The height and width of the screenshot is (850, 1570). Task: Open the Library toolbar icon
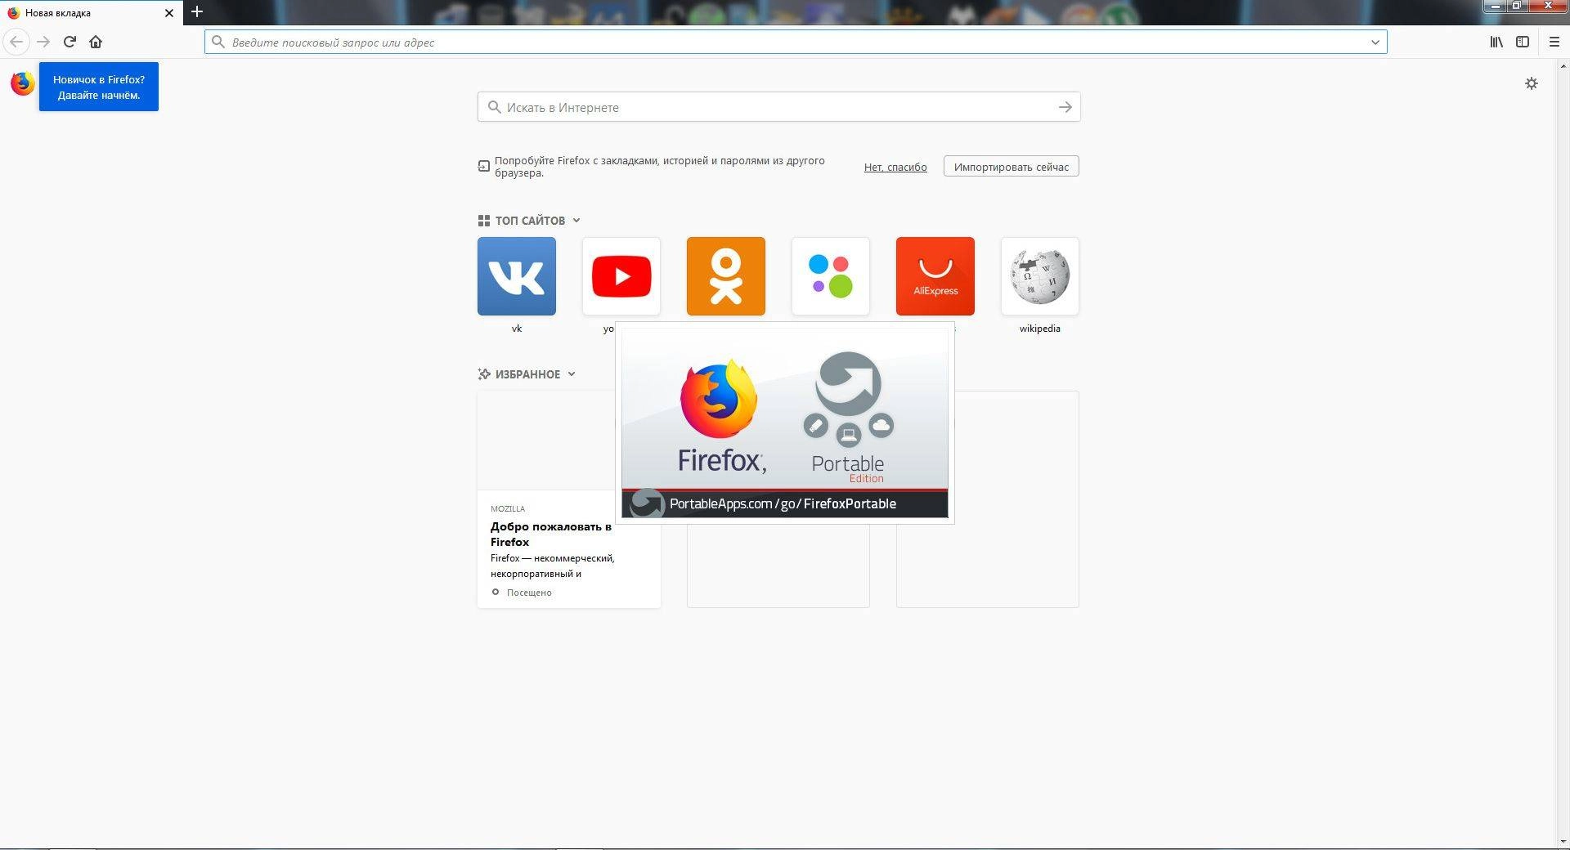tap(1496, 42)
